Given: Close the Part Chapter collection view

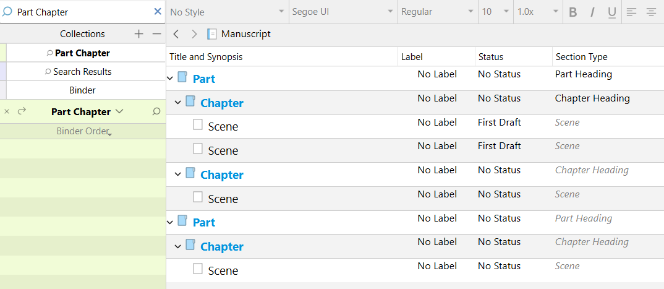Looking at the screenshot, I should coord(7,112).
